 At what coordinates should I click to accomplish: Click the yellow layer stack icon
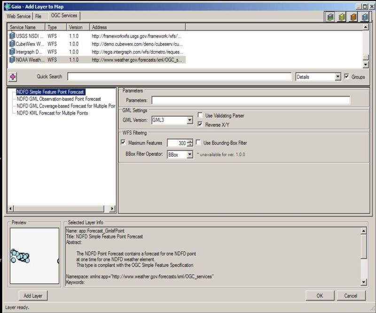[342, 17]
